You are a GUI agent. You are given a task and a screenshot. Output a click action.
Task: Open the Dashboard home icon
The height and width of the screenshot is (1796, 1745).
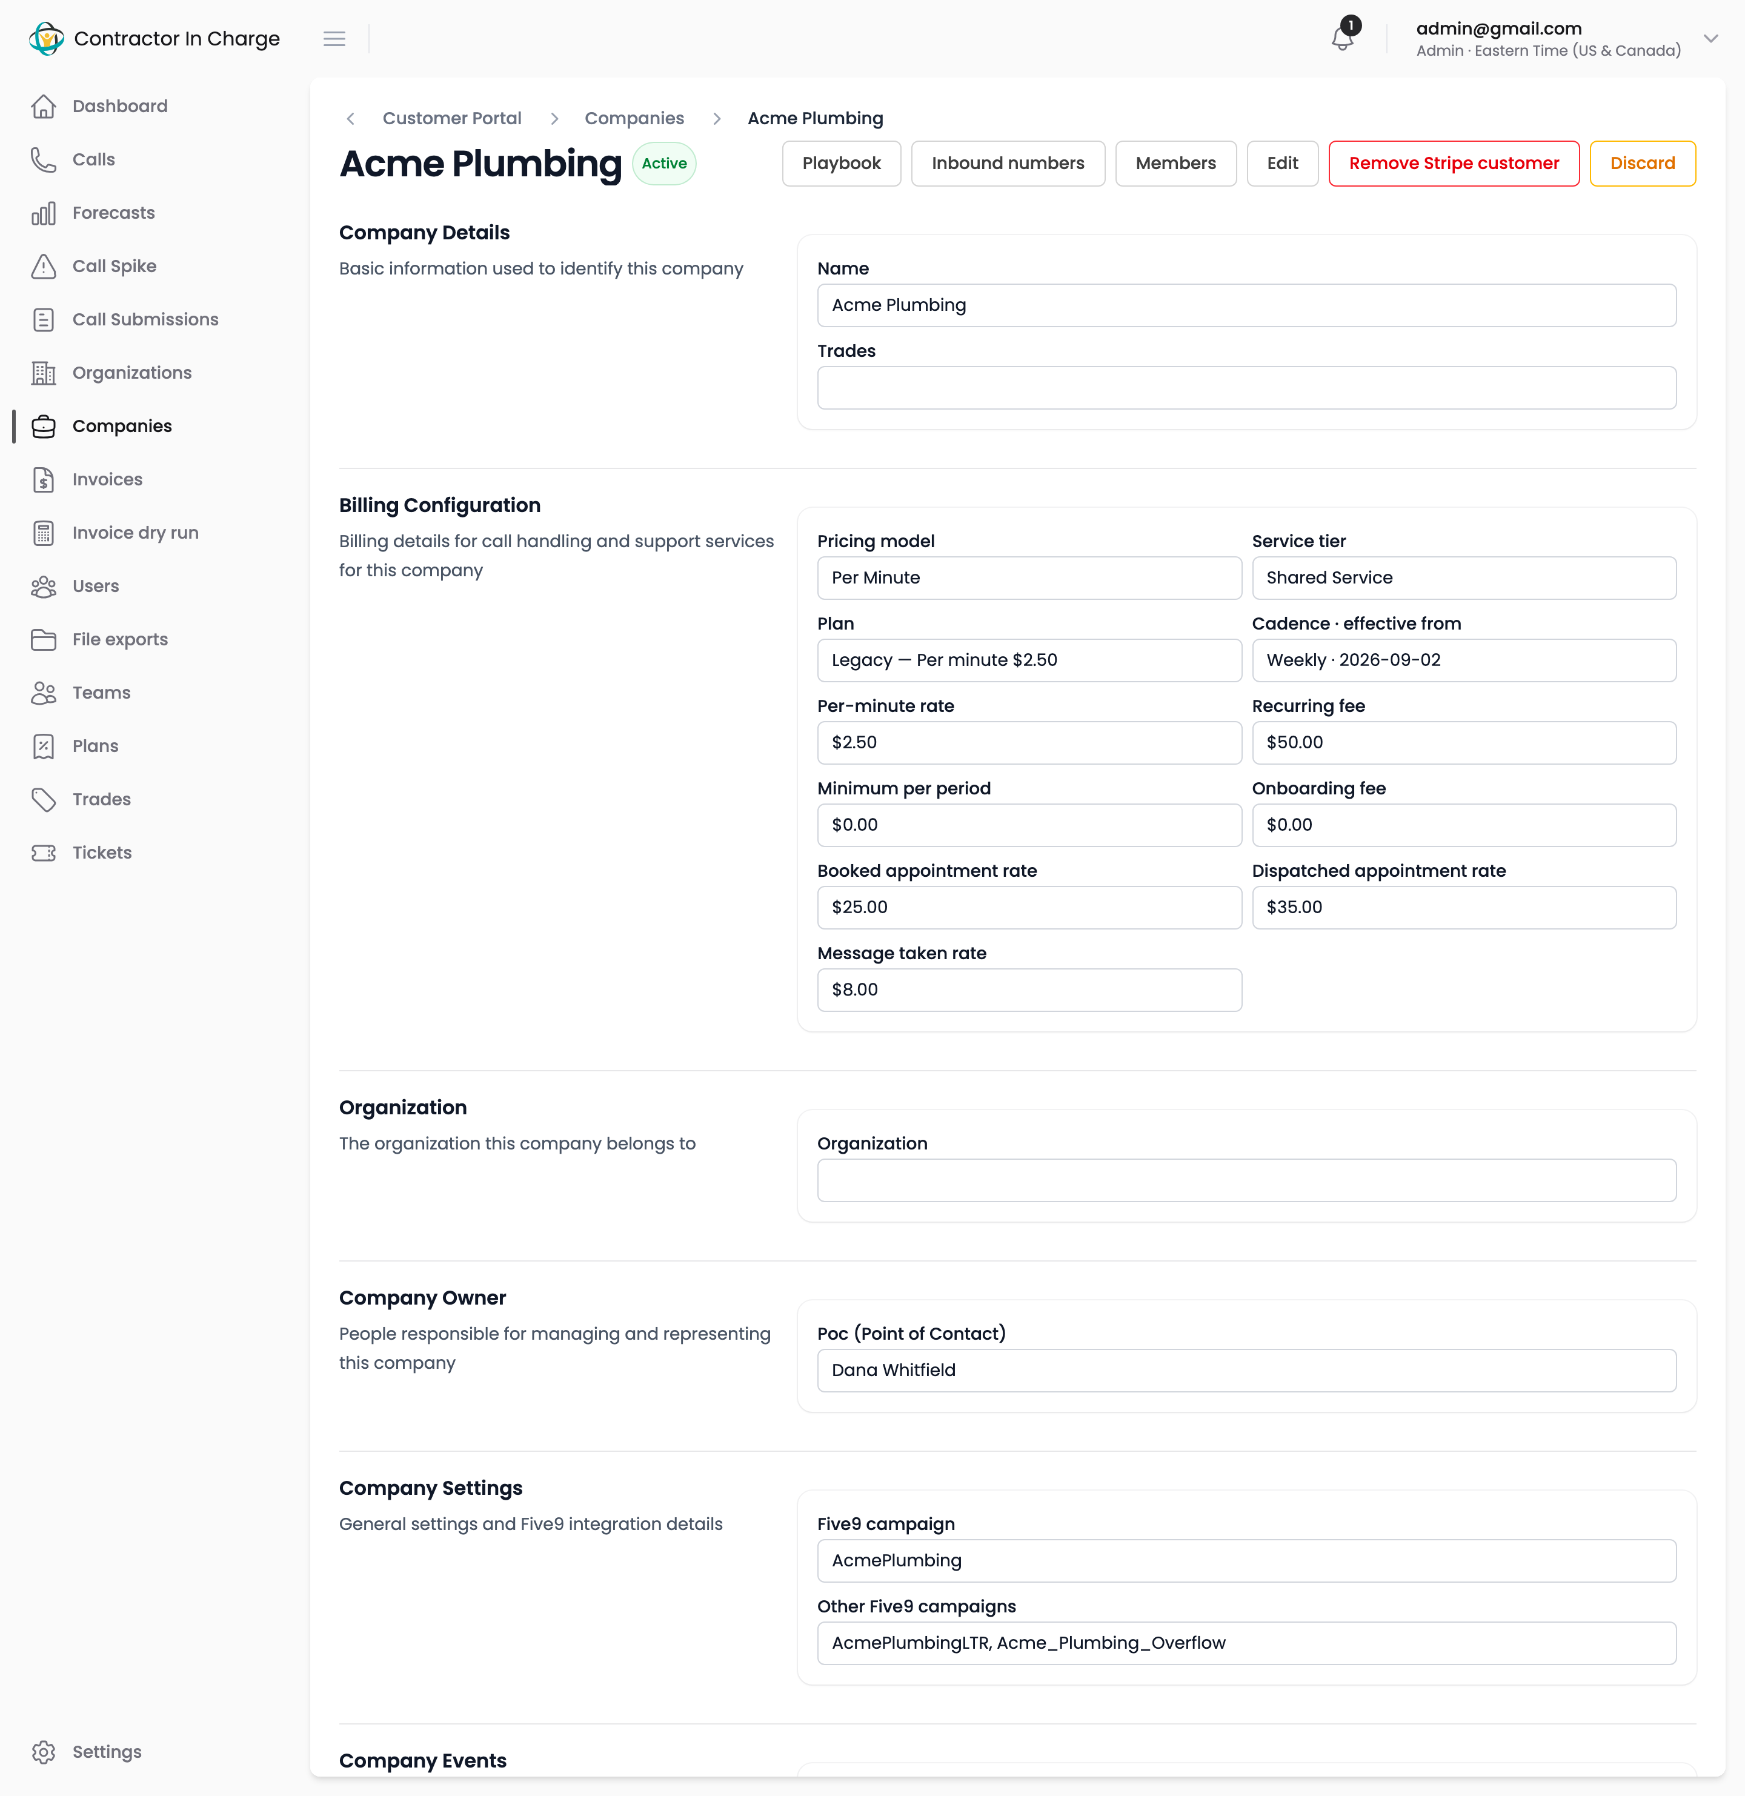coord(43,106)
